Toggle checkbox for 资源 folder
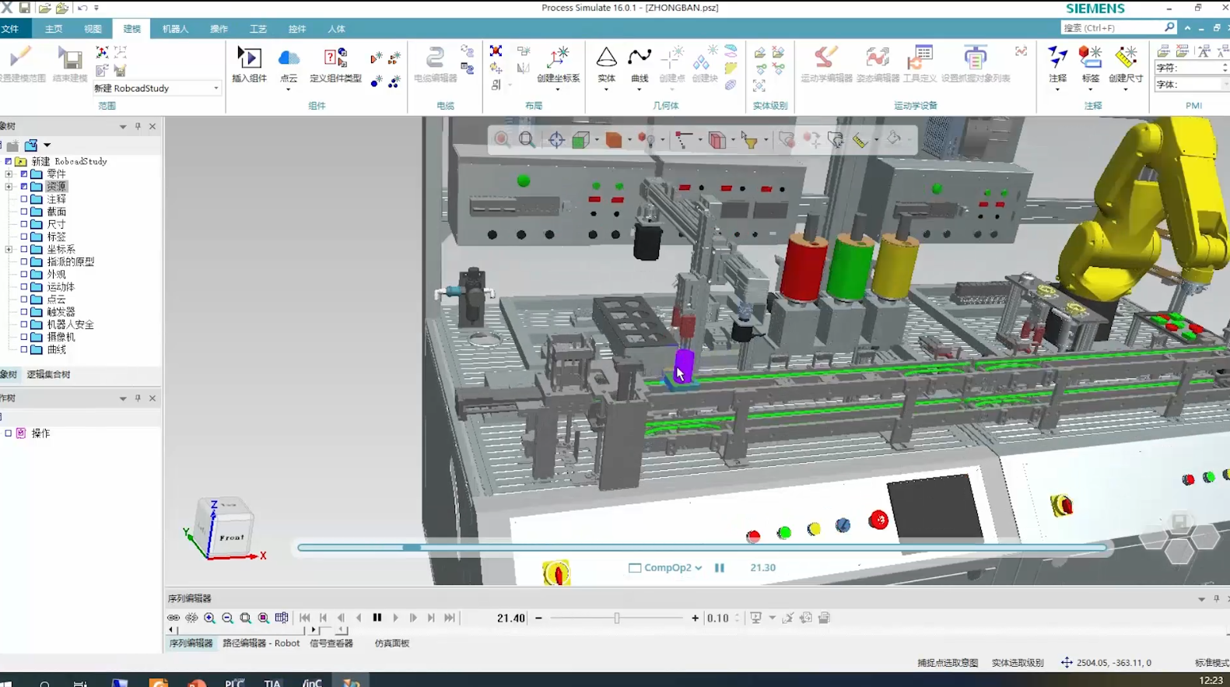Viewport: 1230px width, 687px height. tap(23, 187)
